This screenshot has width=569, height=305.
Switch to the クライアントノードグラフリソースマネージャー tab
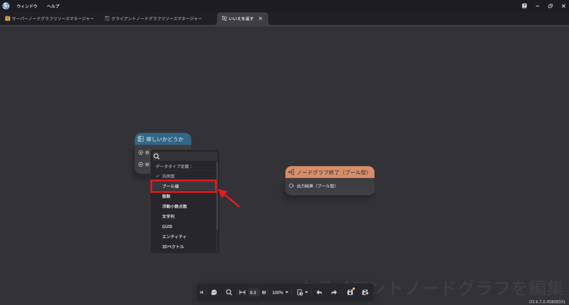(x=153, y=18)
